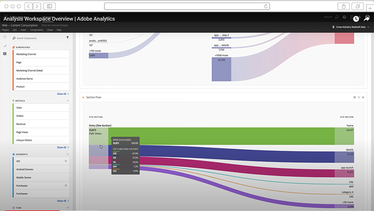The height and width of the screenshot is (211, 374).
Task: Collapse the Section Flow visualization chevron
Action: tap(359, 97)
